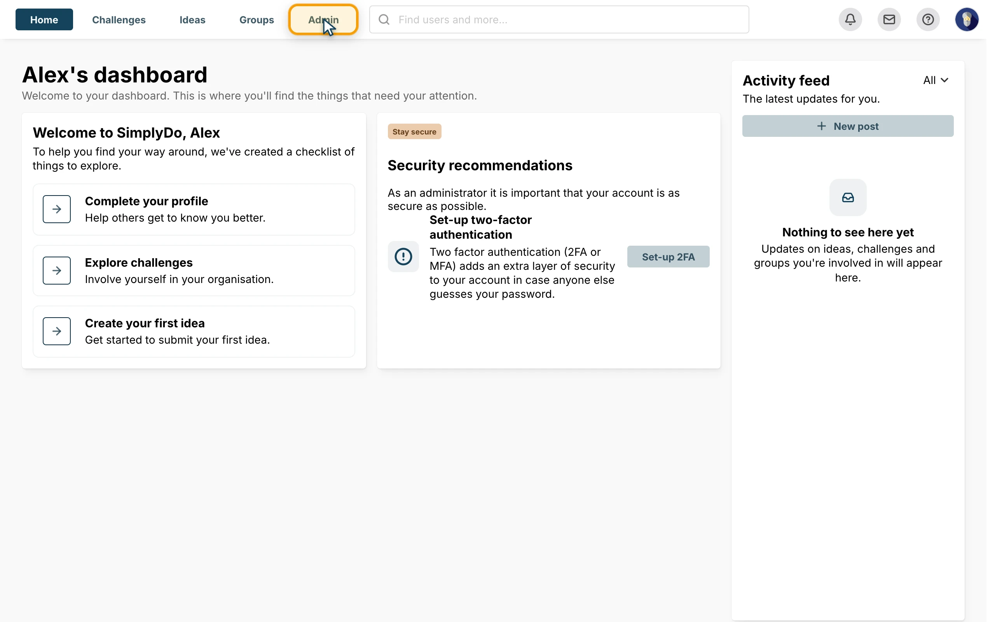Click the help question mark icon
The width and height of the screenshot is (995, 622).
(928, 19)
